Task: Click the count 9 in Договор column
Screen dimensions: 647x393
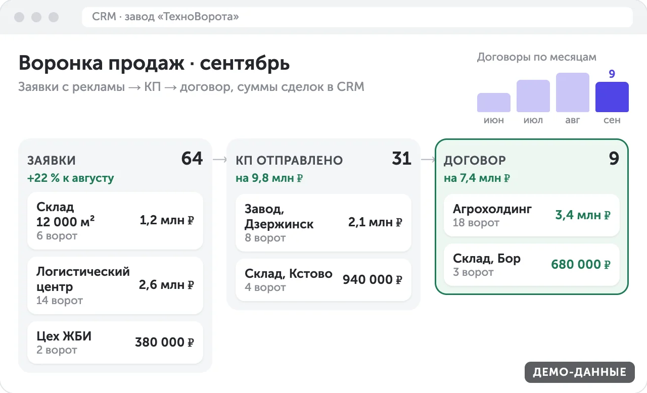Action: click(614, 159)
